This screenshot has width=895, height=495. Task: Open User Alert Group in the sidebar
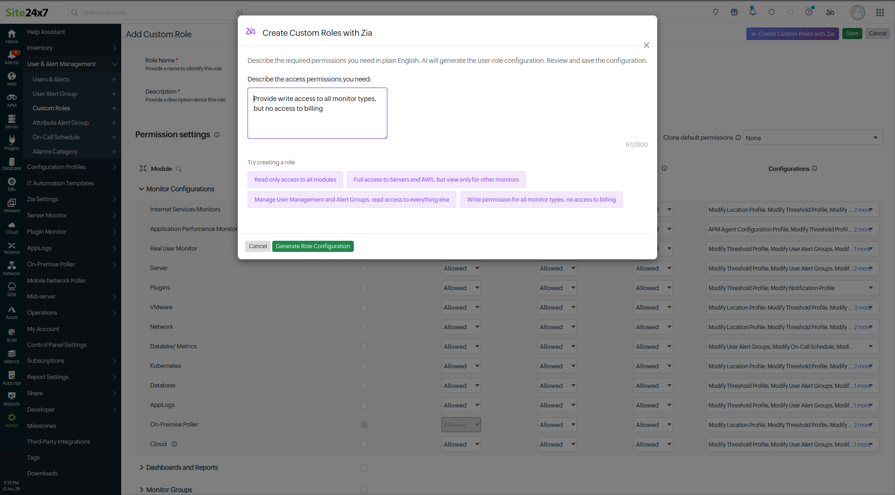(55, 94)
